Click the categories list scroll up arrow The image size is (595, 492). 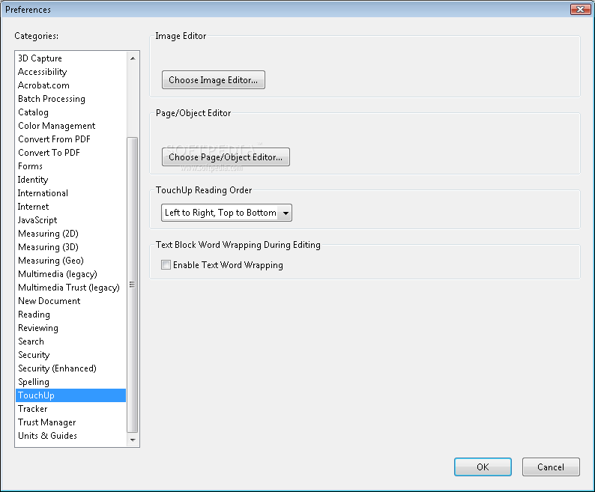[x=133, y=58]
